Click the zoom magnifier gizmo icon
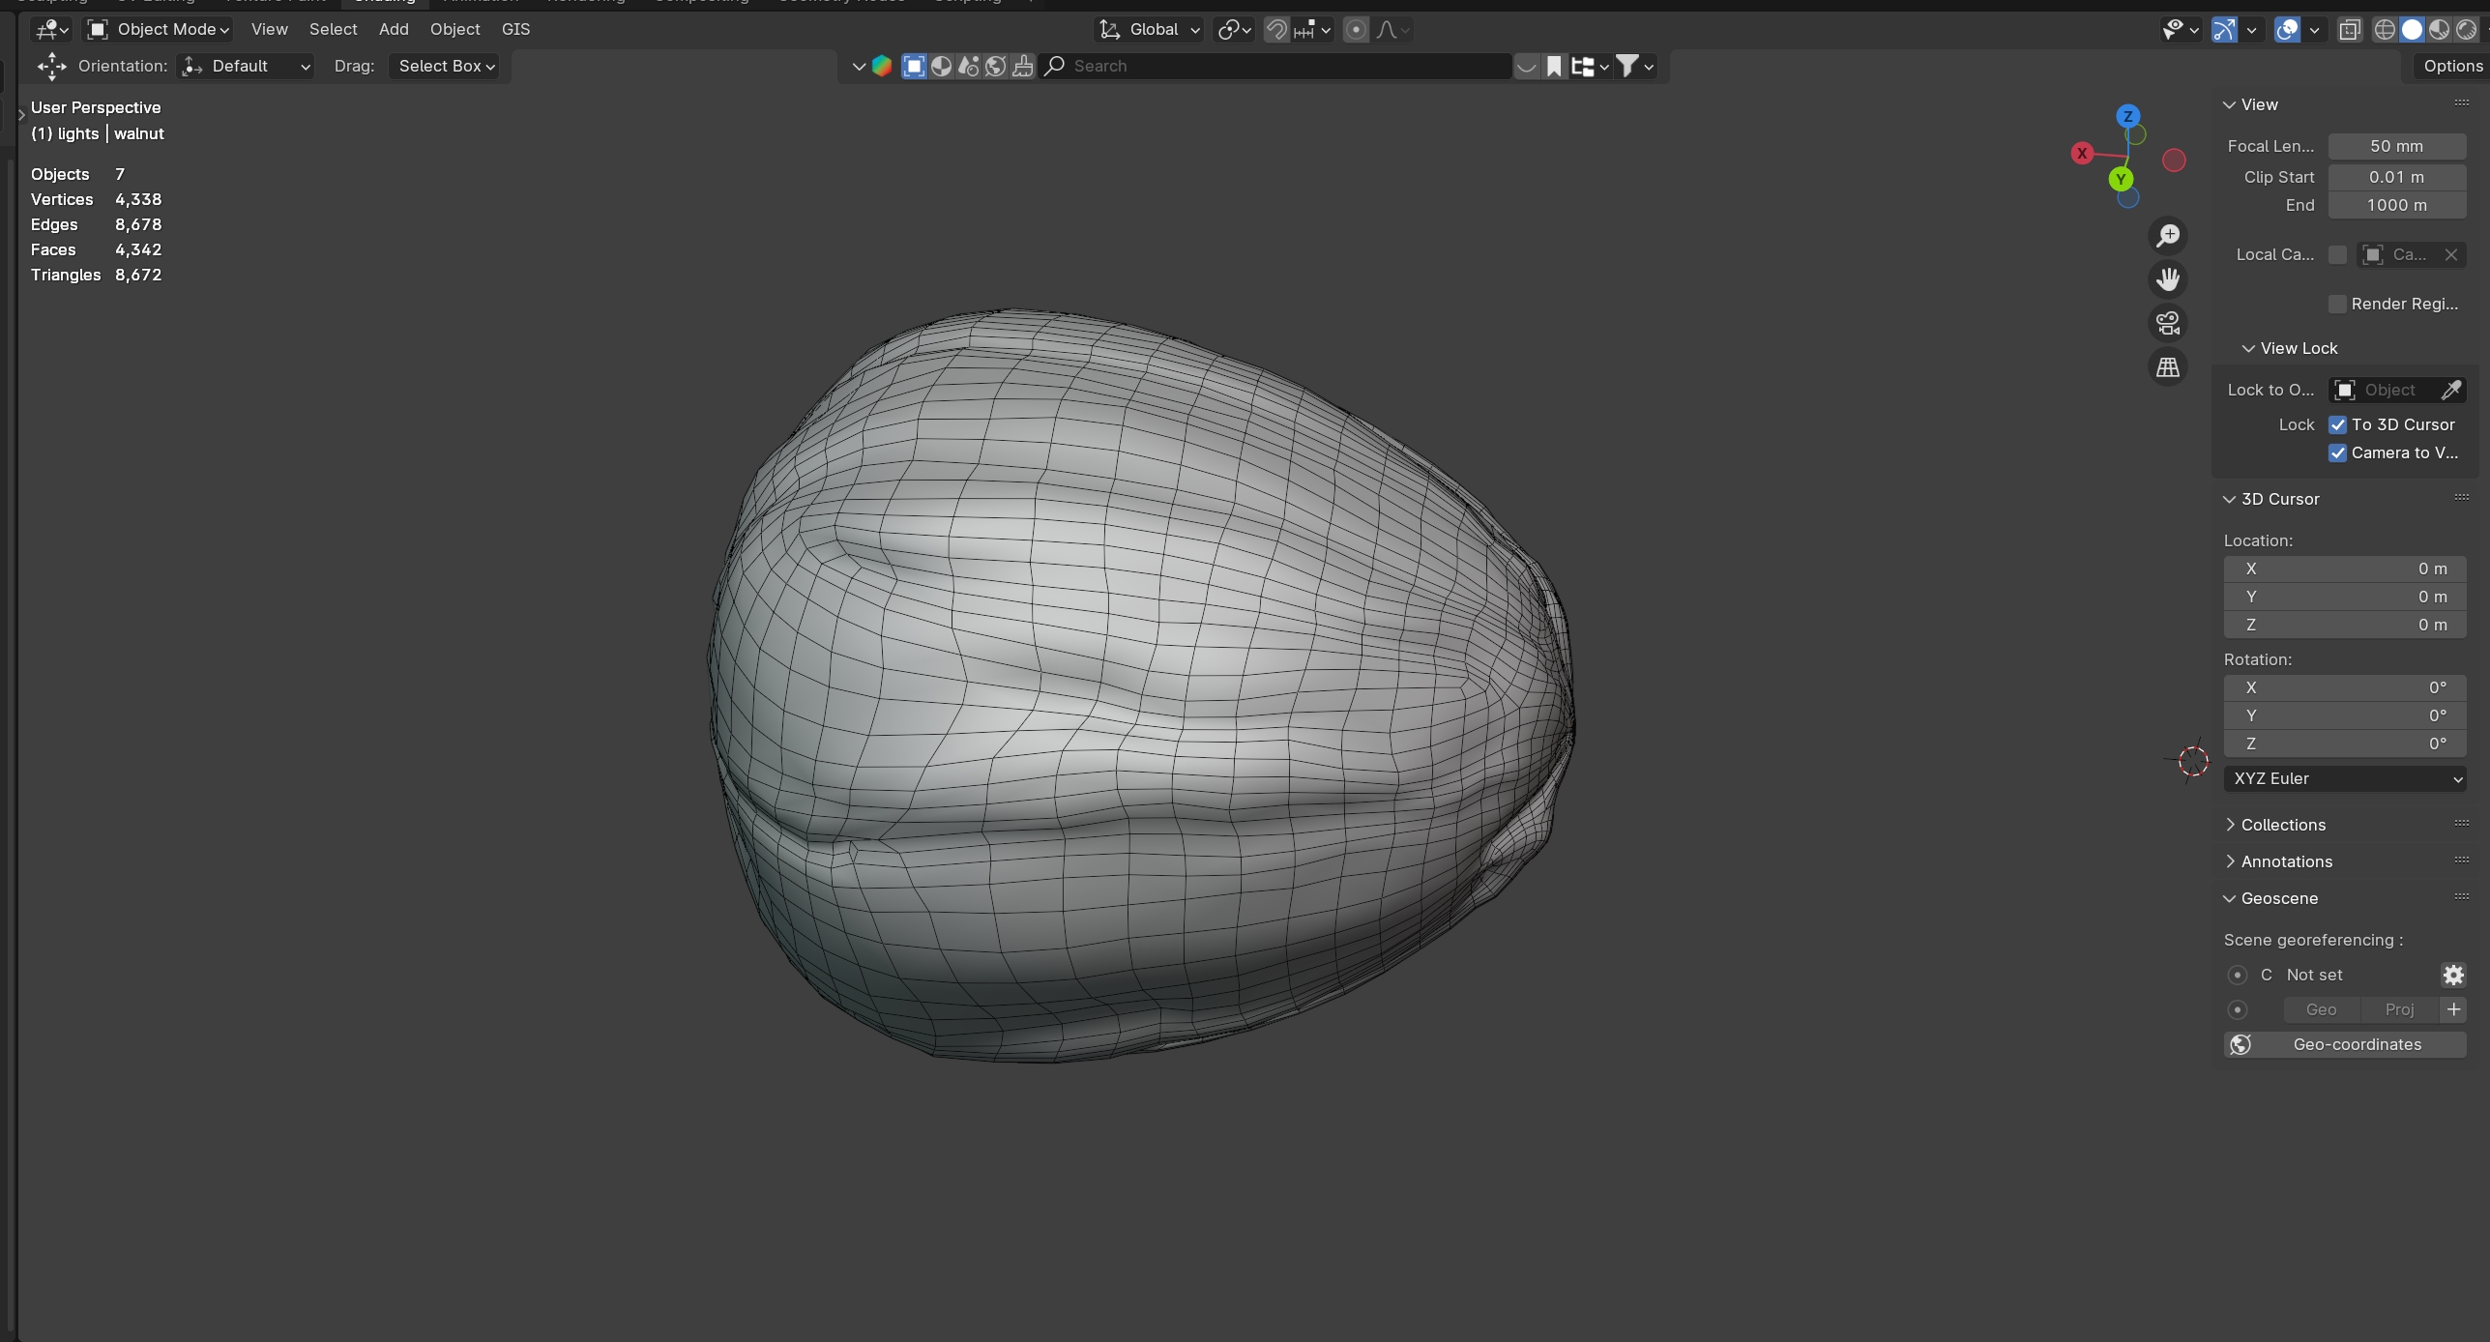The height and width of the screenshot is (1342, 2490). [x=2168, y=235]
